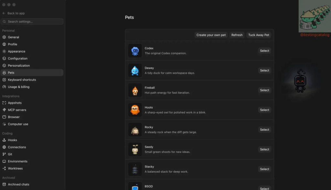The height and width of the screenshot is (190, 331).
Task: Select the Hoots pet
Action: click(264, 110)
